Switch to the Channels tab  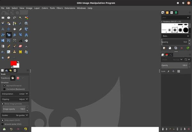click(x=167, y=55)
